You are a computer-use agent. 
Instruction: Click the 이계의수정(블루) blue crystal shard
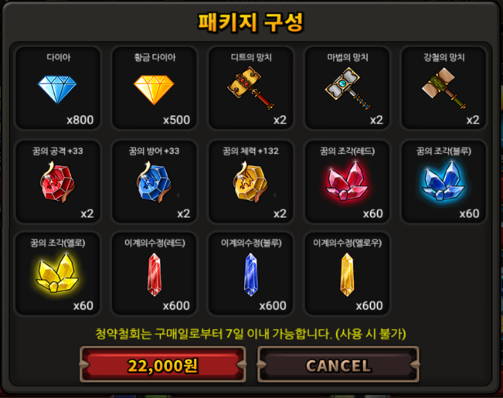[251, 274]
